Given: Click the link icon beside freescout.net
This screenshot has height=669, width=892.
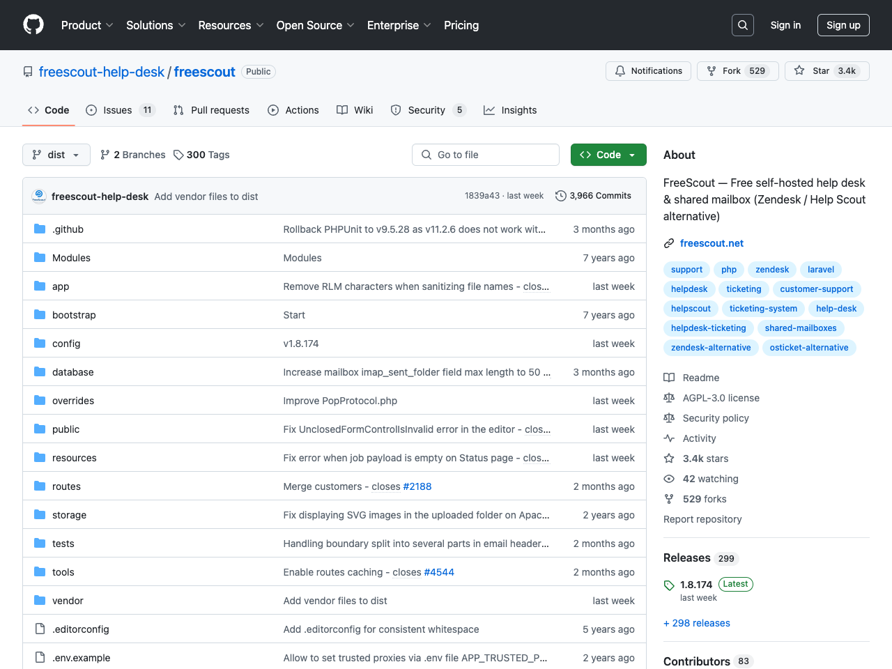Looking at the screenshot, I should click(x=669, y=243).
